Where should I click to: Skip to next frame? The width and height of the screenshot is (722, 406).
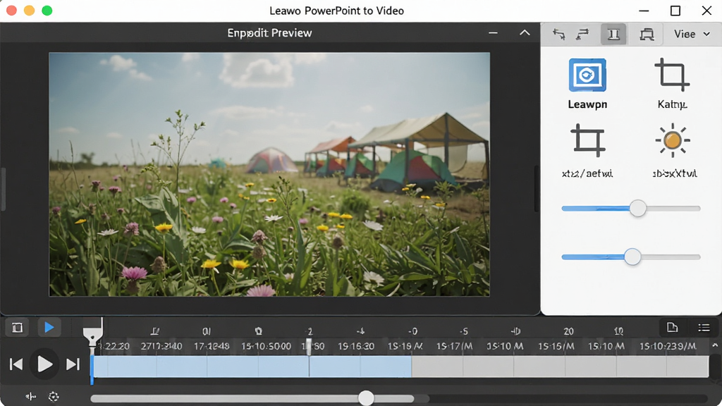pos(73,364)
